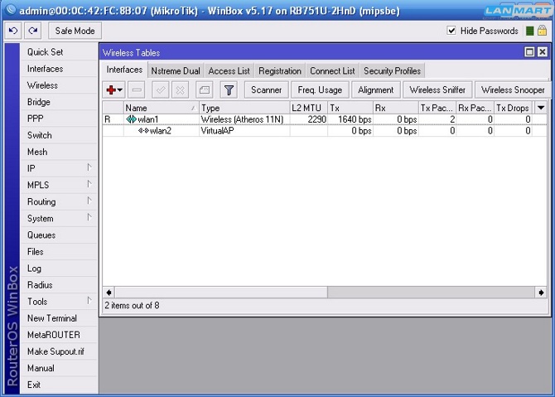Click the horizontal scrollbar thumb

tap(221, 293)
